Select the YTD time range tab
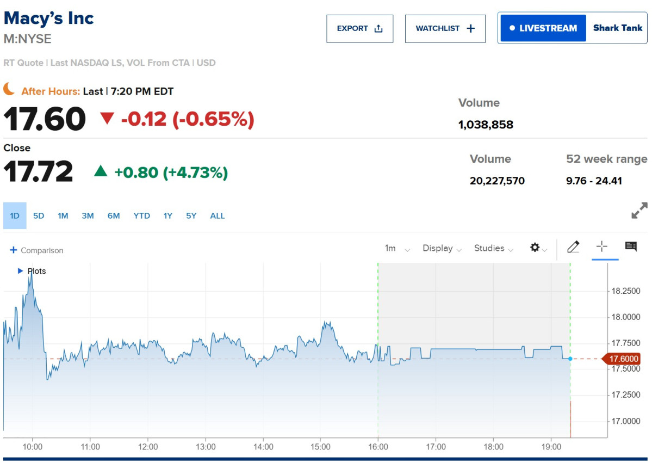The image size is (652, 468). [x=142, y=215]
